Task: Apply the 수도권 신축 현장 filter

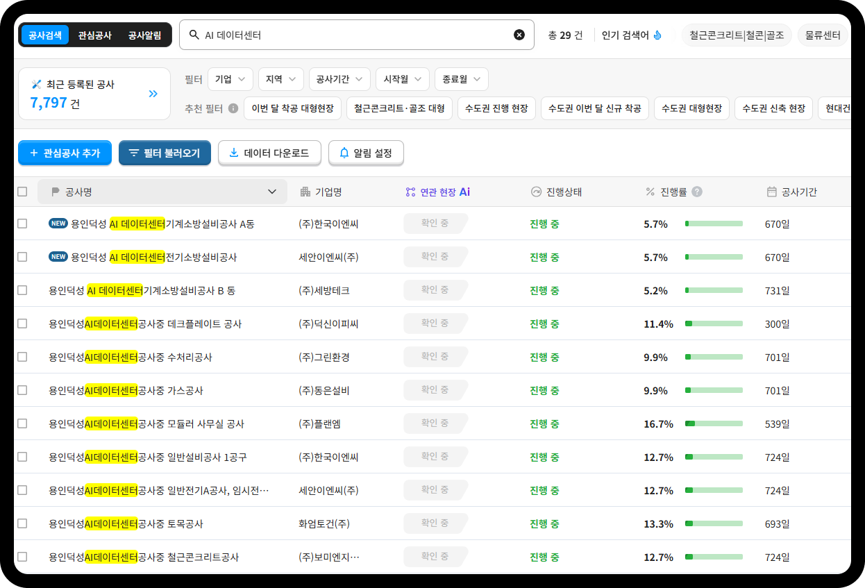Action: point(773,108)
